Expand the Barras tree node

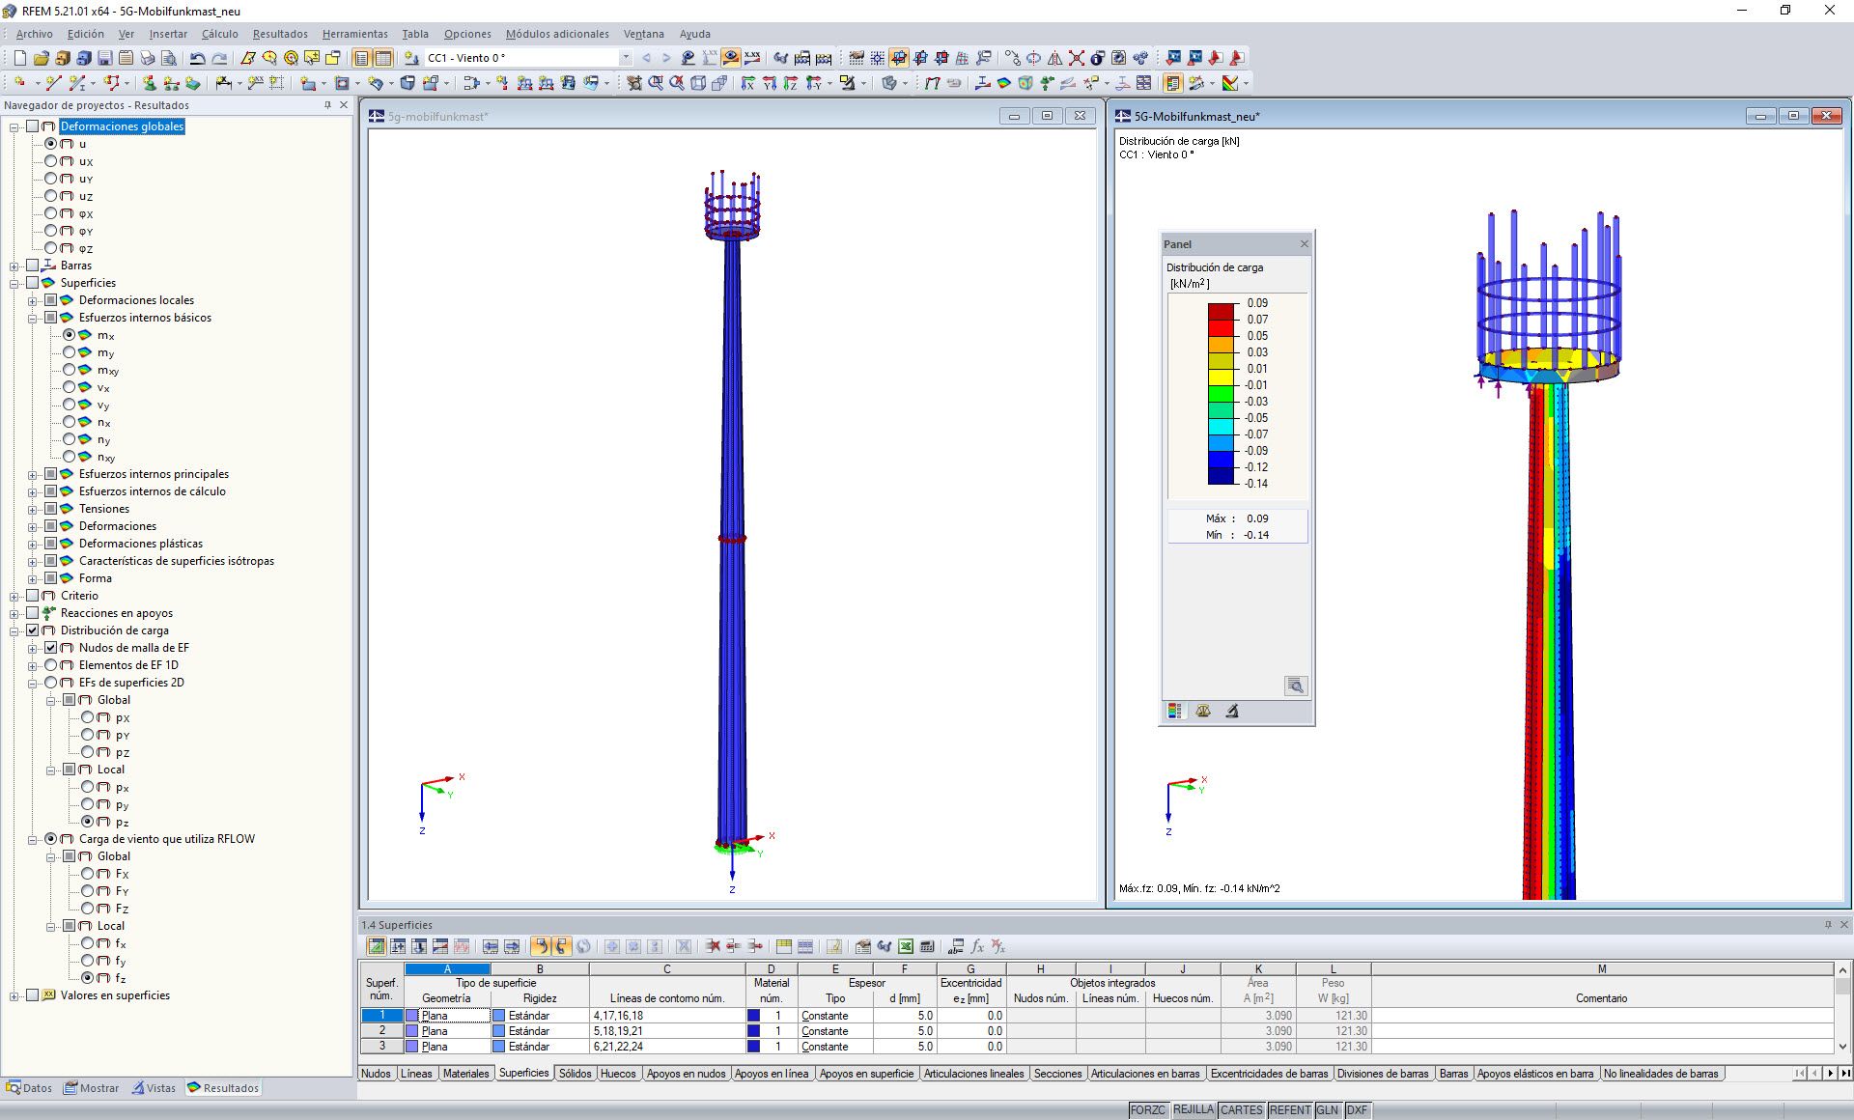[13, 266]
